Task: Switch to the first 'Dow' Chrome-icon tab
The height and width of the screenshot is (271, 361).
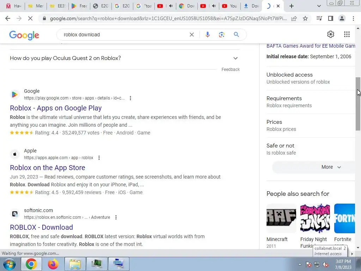Action: point(187,6)
